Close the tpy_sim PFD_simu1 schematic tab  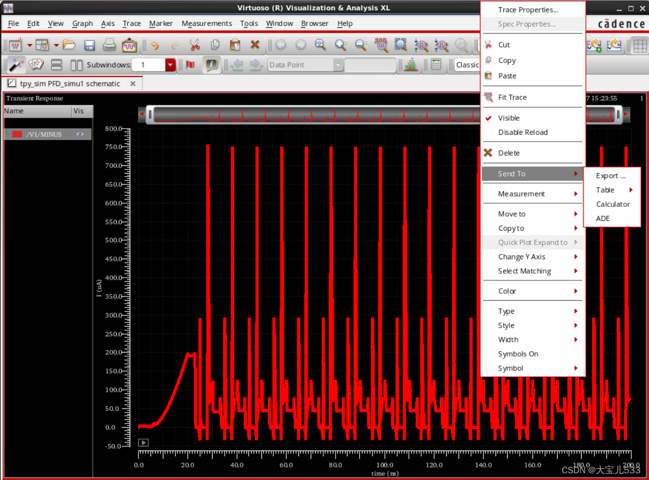(x=133, y=83)
